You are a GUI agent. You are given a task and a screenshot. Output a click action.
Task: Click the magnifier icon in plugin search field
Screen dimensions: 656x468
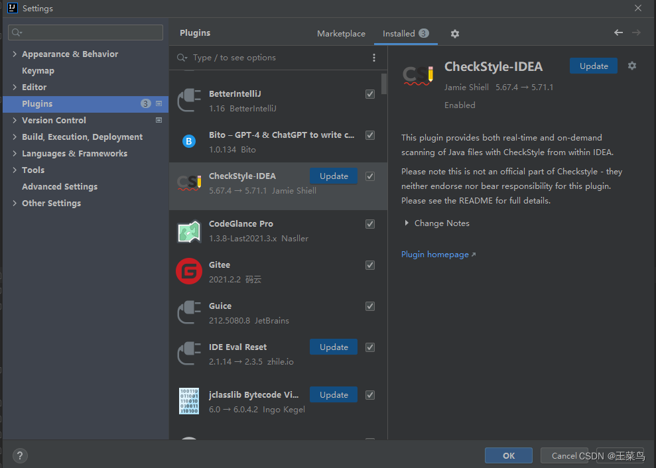coord(182,58)
